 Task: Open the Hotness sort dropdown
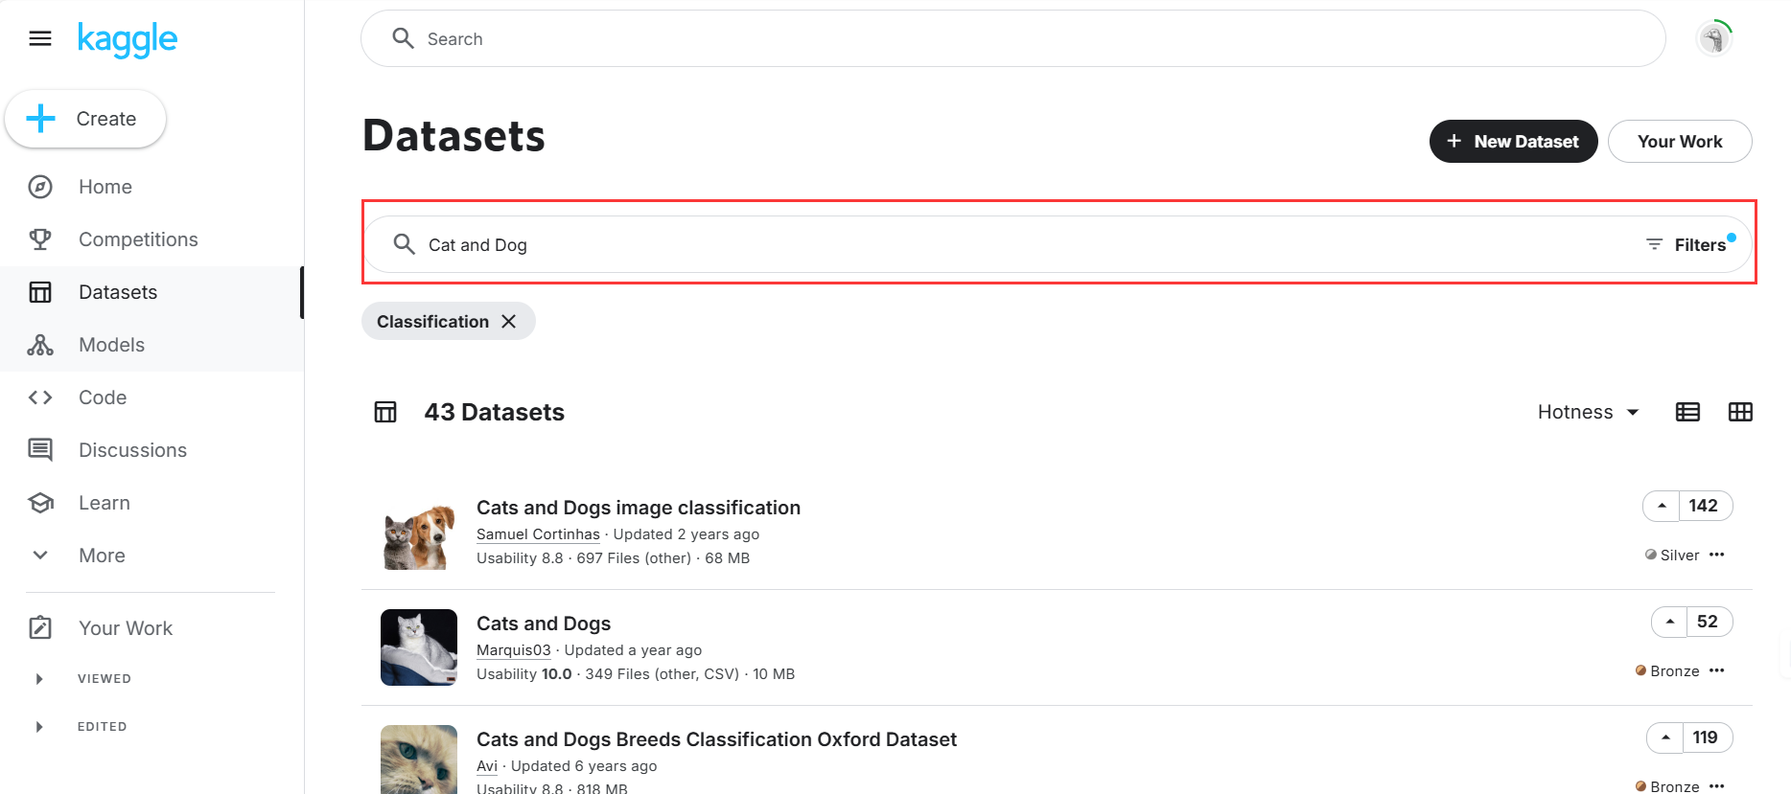(x=1588, y=412)
